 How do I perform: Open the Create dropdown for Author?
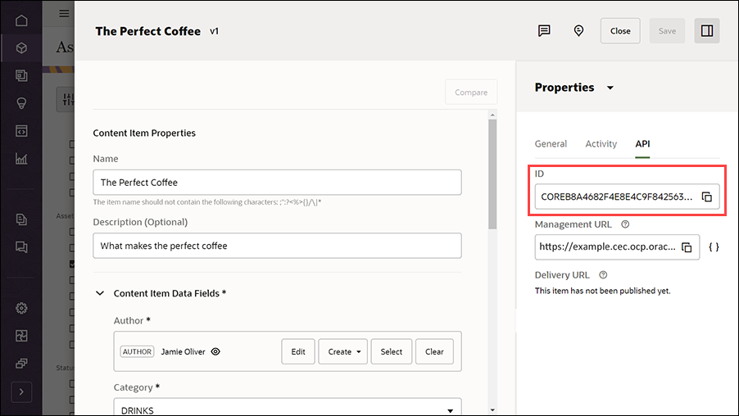click(343, 351)
